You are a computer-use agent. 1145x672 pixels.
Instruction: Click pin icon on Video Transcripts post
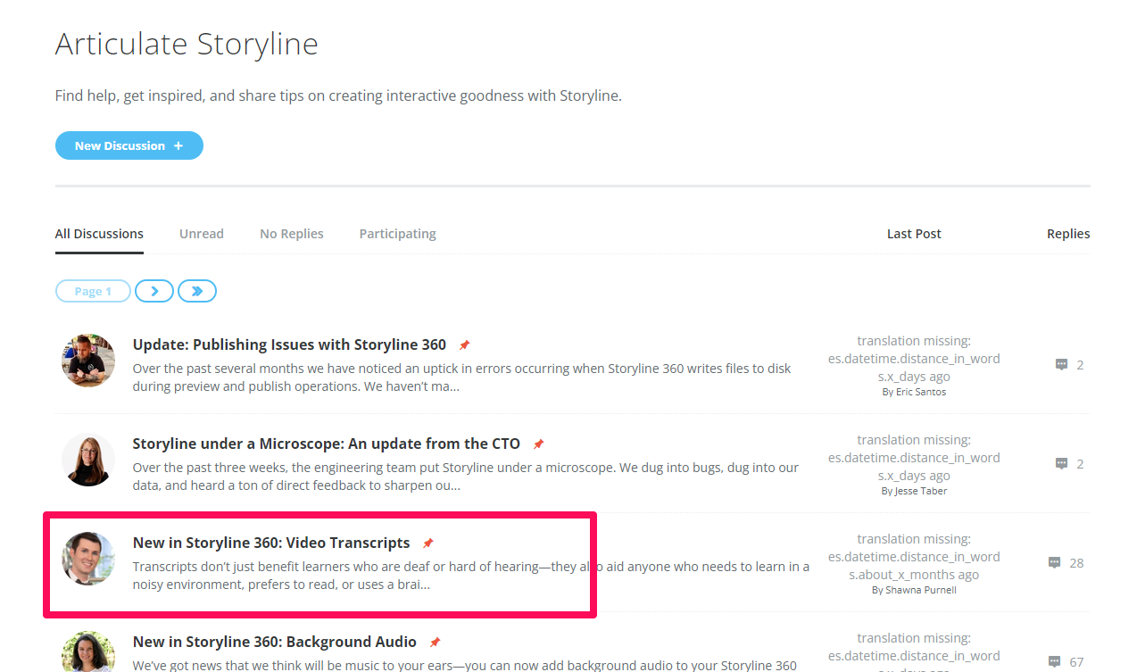427,543
